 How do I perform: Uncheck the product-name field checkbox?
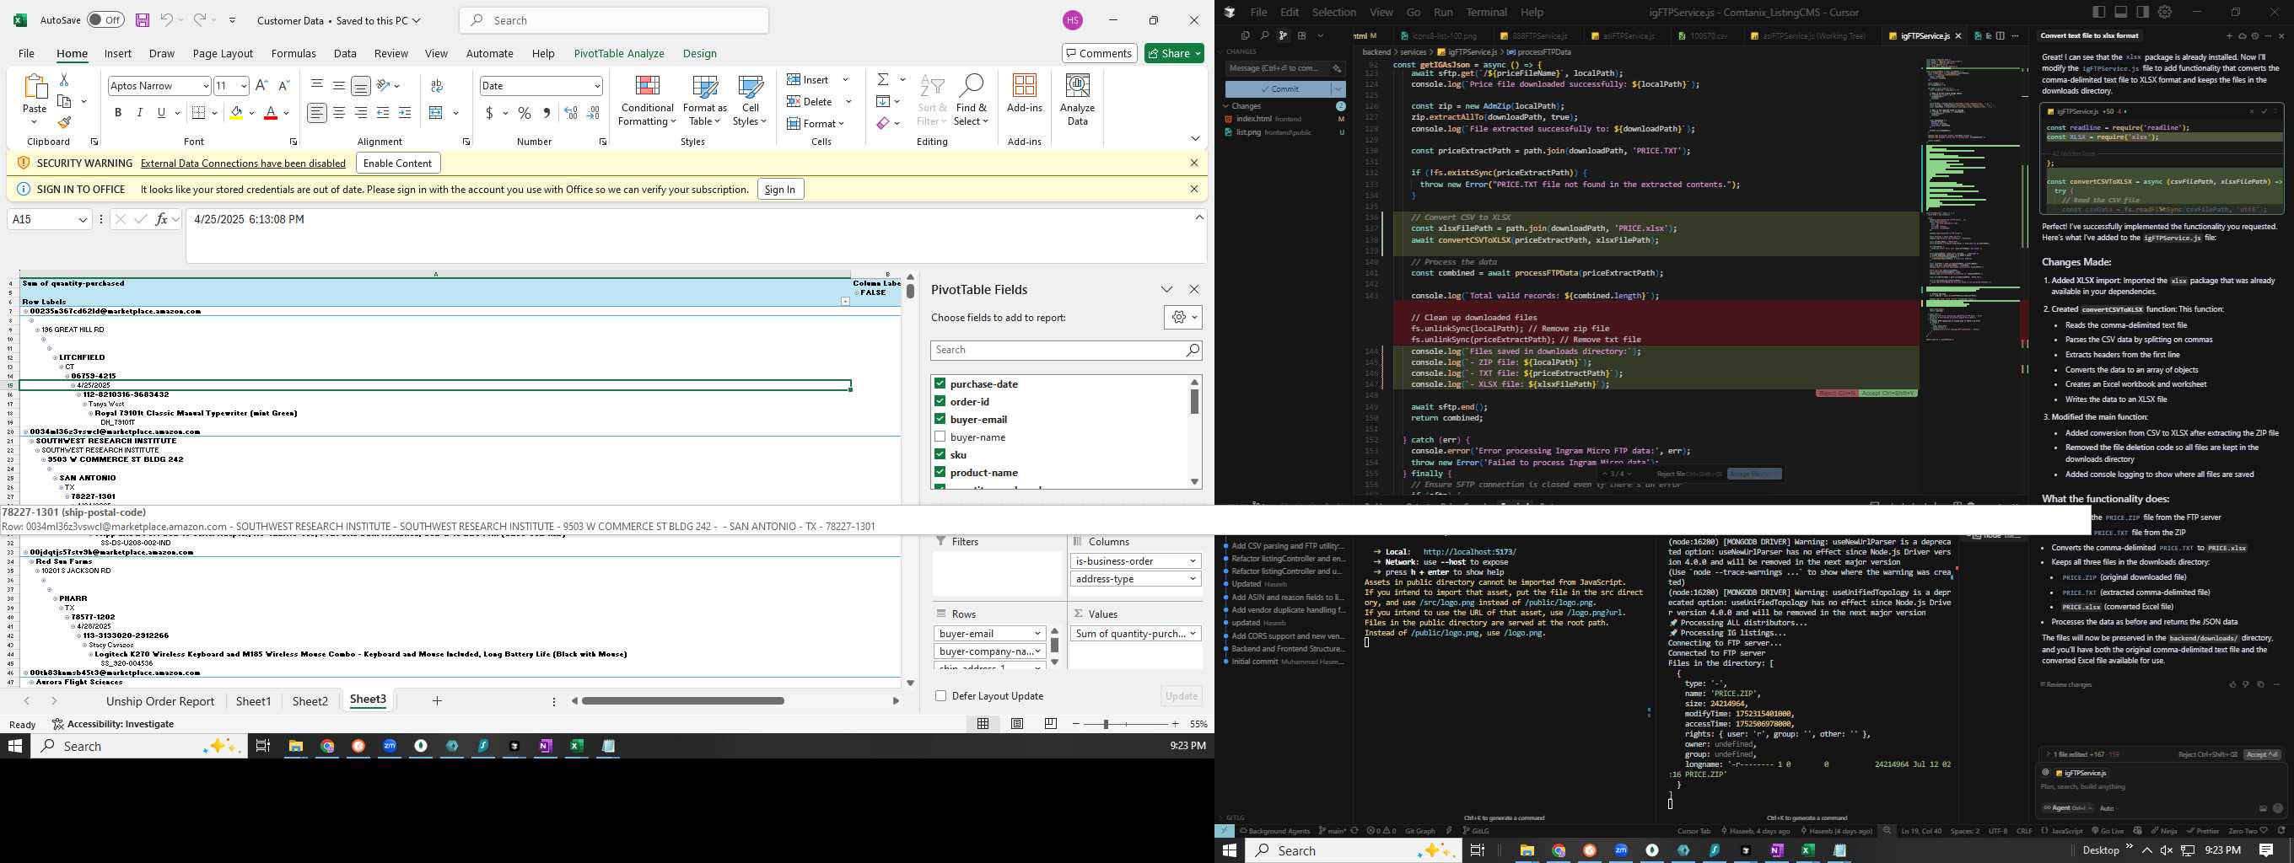tap(940, 473)
